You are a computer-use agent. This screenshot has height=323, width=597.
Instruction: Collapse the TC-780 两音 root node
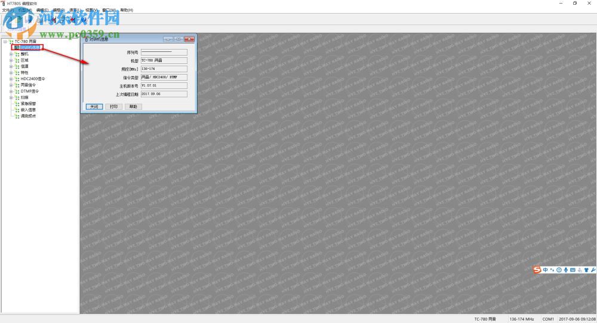pyautogui.click(x=5, y=41)
